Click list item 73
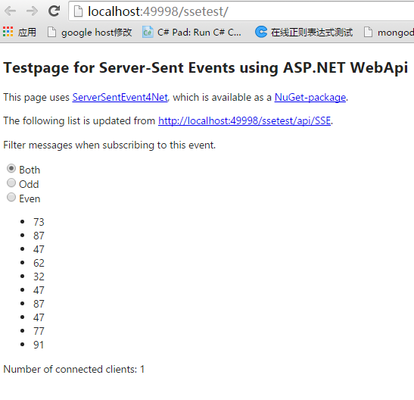 point(39,222)
